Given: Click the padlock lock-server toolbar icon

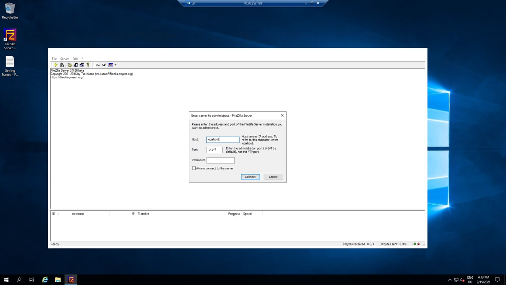Looking at the screenshot, I should (x=62, y=65).
